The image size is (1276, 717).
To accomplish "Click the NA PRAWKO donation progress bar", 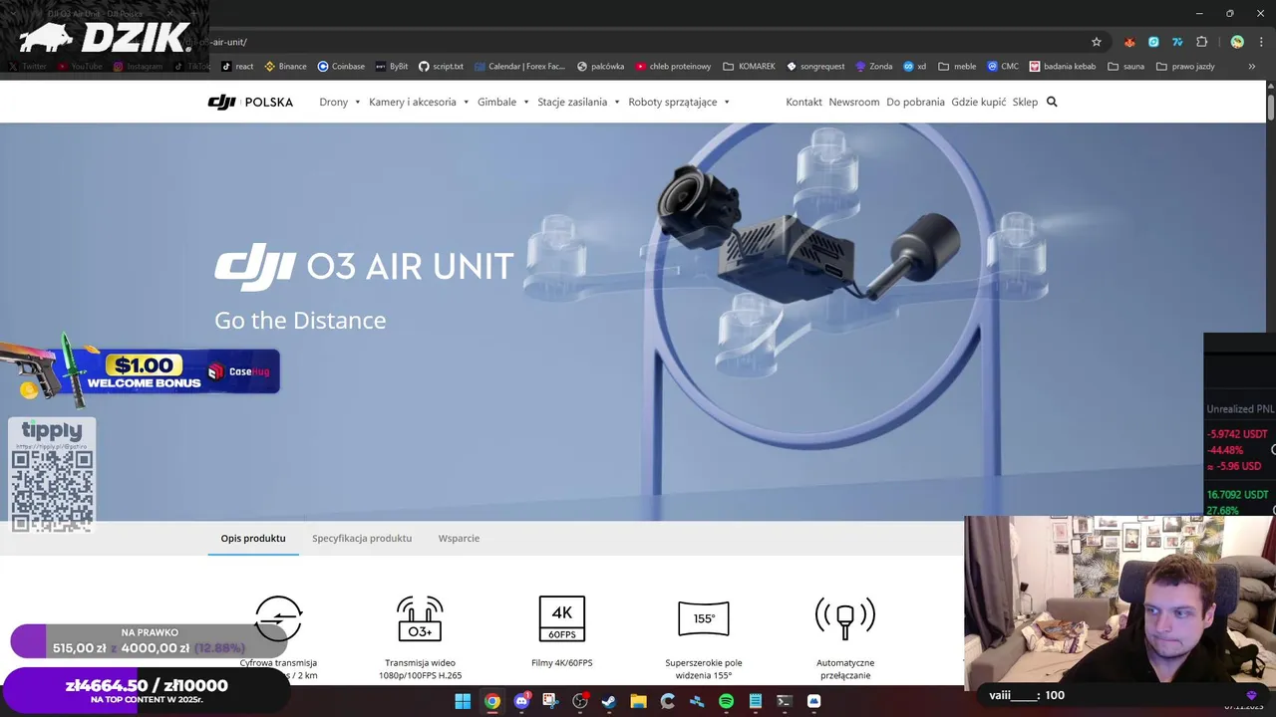I will [x=150, y=641].
